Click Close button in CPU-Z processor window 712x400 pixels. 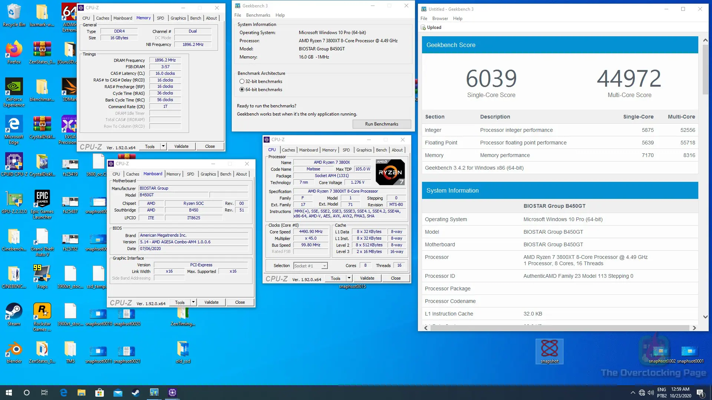pos(396,278)
